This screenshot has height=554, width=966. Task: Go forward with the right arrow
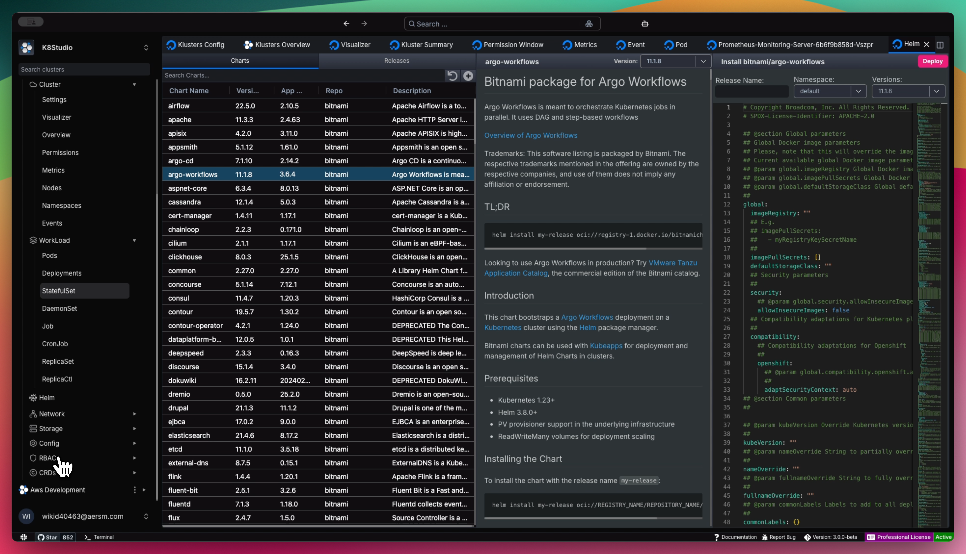pyautogui.click(x=364, y=24)
